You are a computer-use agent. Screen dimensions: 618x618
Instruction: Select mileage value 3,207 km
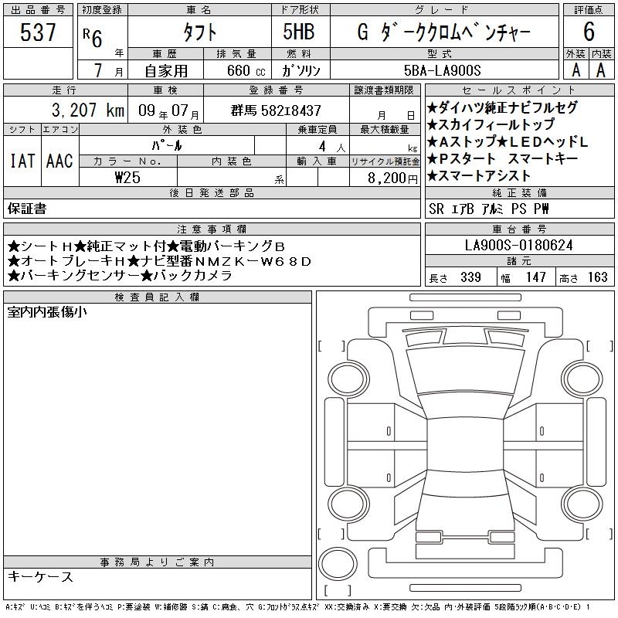(88, 110)
